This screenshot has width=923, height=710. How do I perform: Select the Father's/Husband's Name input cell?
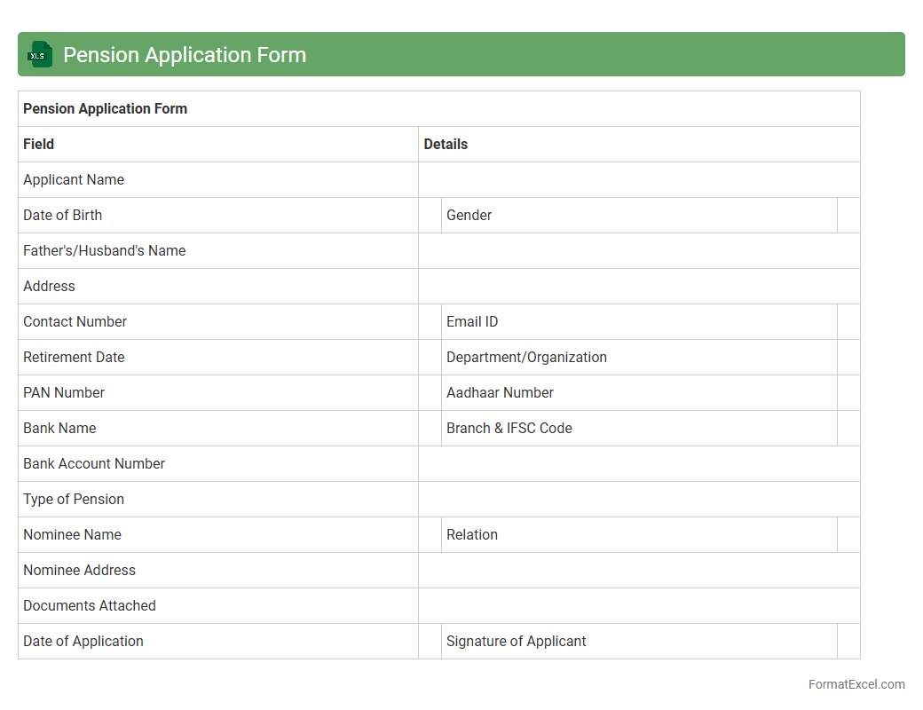click(x=639, y=251)
